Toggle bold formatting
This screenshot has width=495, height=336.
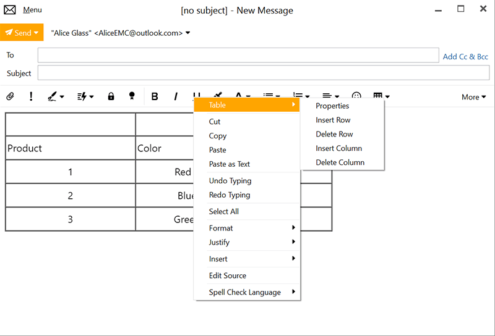pos(155,96)
